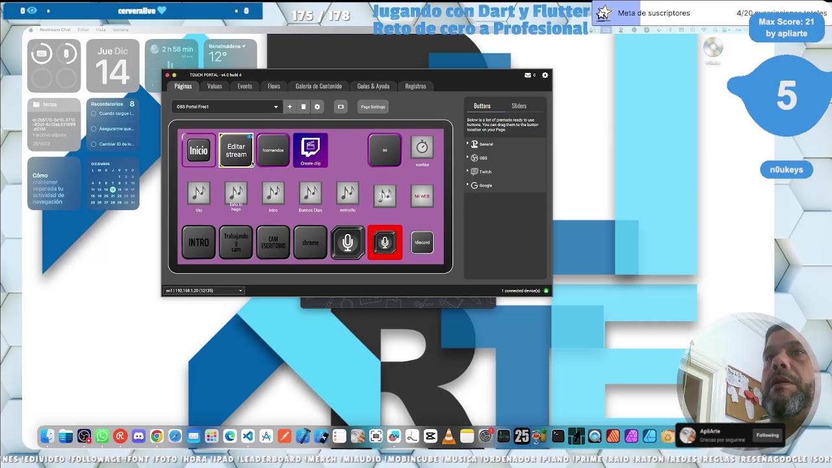Open Visual Studio Code from the Dock
This screenshot has height=468, width=832.
coord(248,437)
